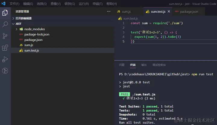Open the 查看(V) menu

pyautogui.click(x=55, y=4)
